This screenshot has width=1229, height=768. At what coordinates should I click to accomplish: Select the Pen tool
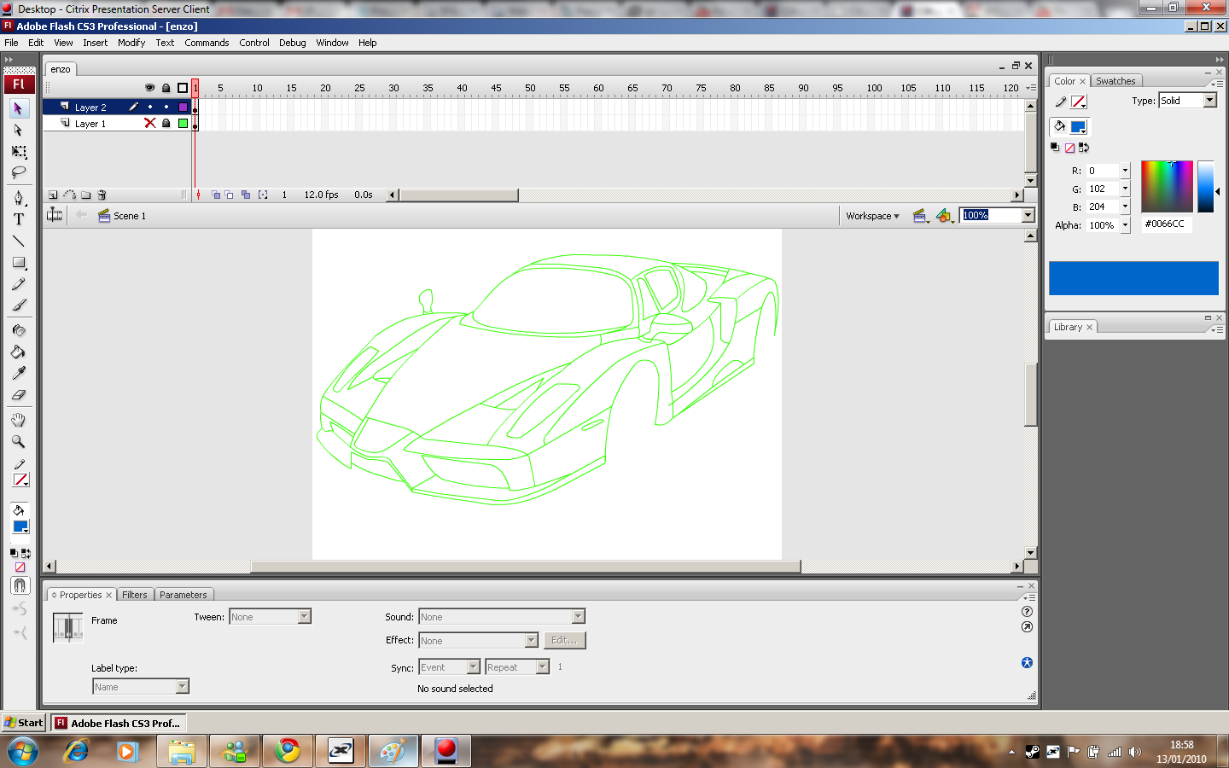coord(18,197)
